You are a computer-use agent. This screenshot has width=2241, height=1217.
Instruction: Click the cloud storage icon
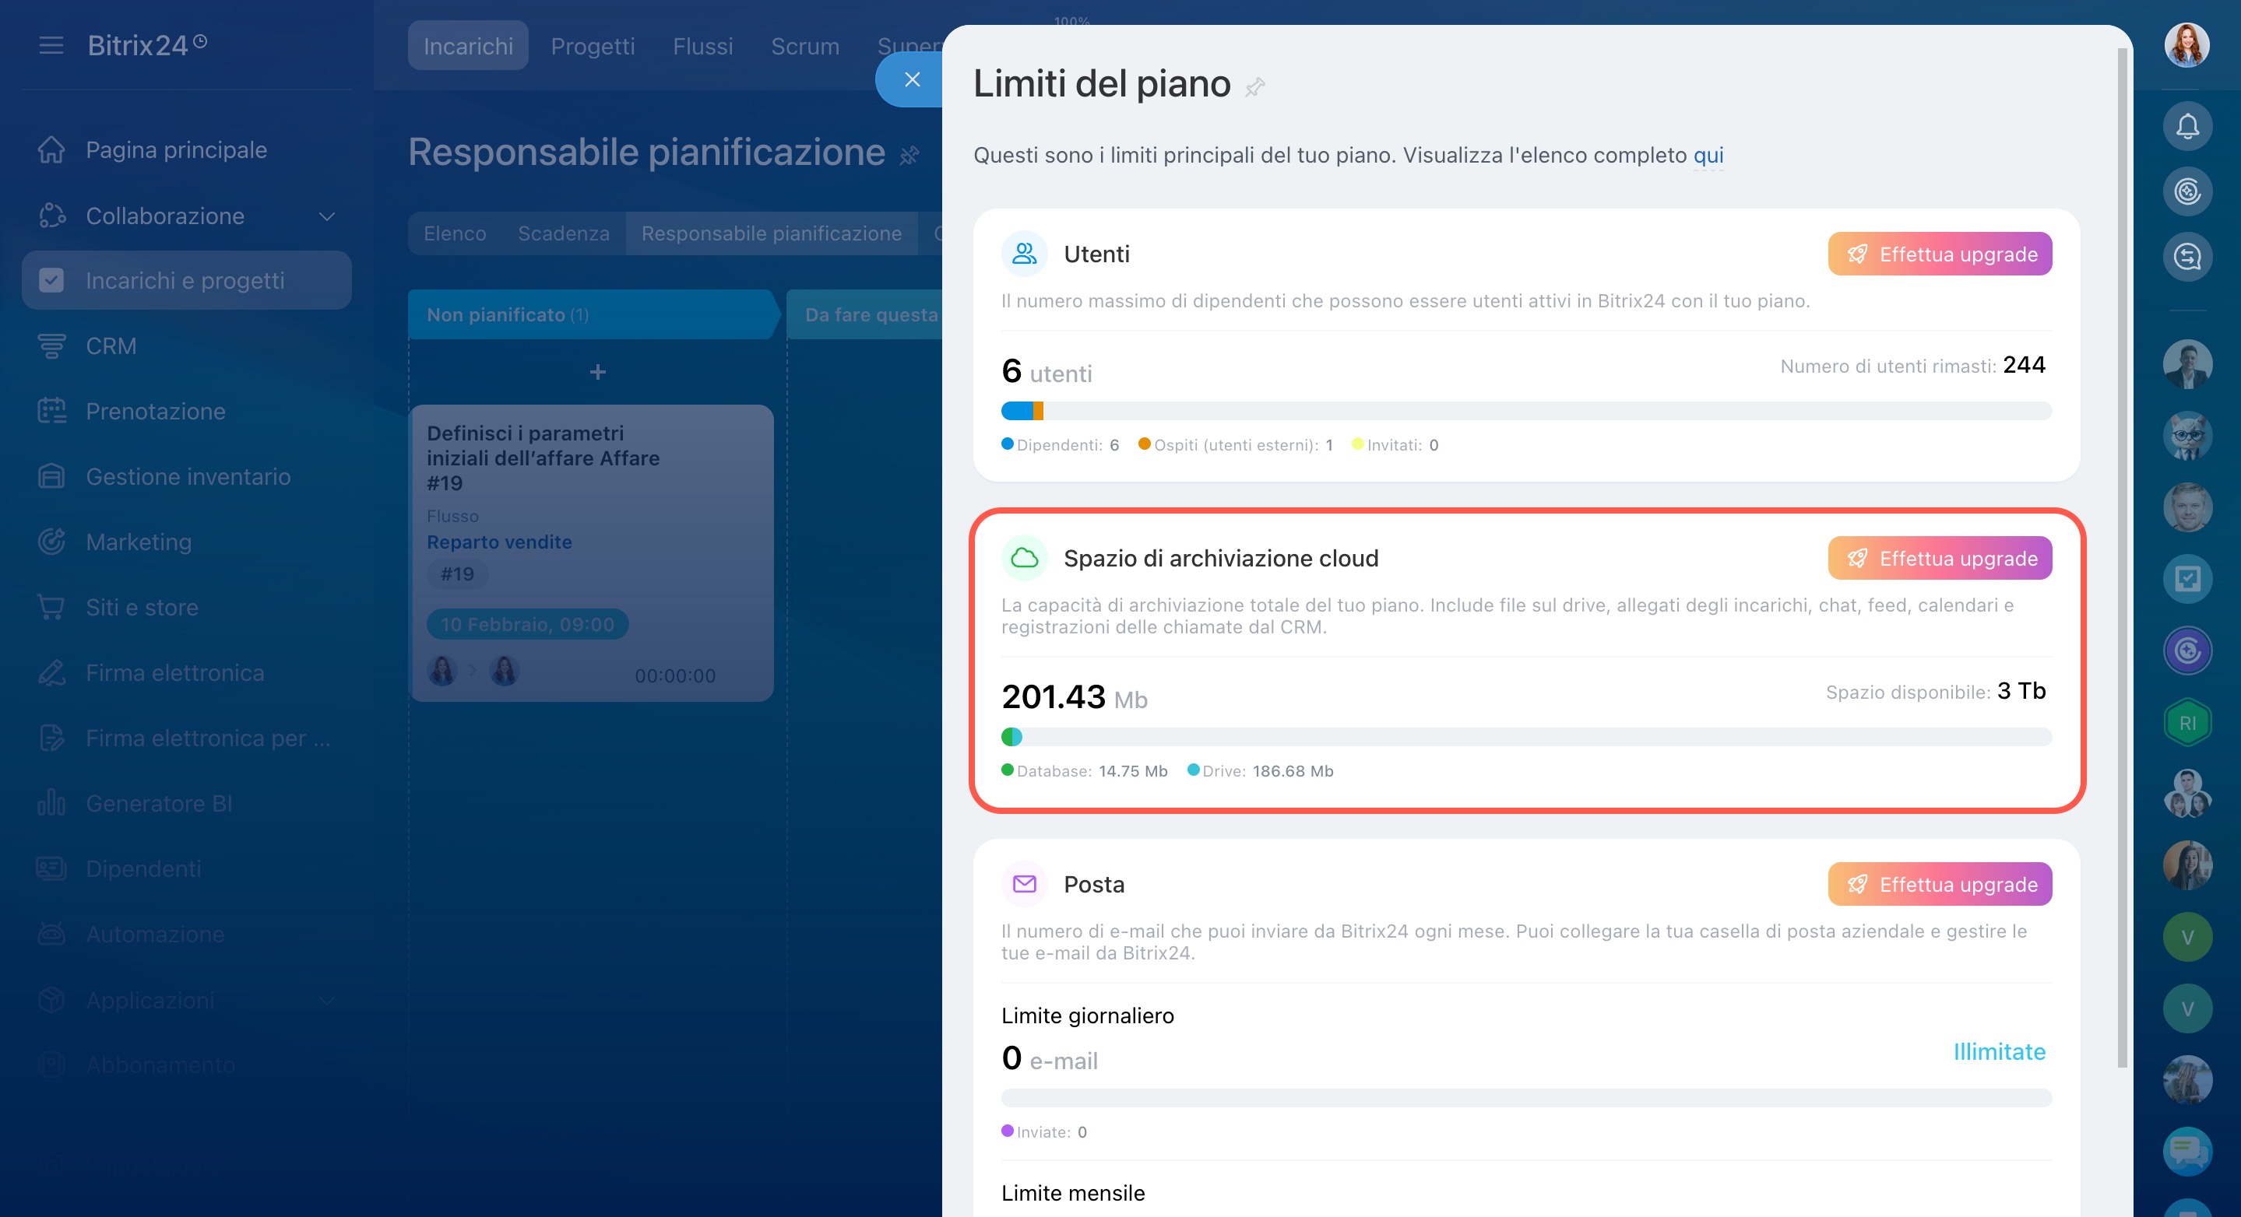pyautogui.click(x=1024, y=558)
